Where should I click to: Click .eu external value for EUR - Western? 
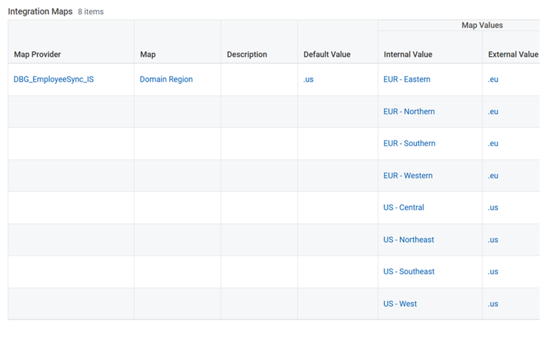click(493, 176)
